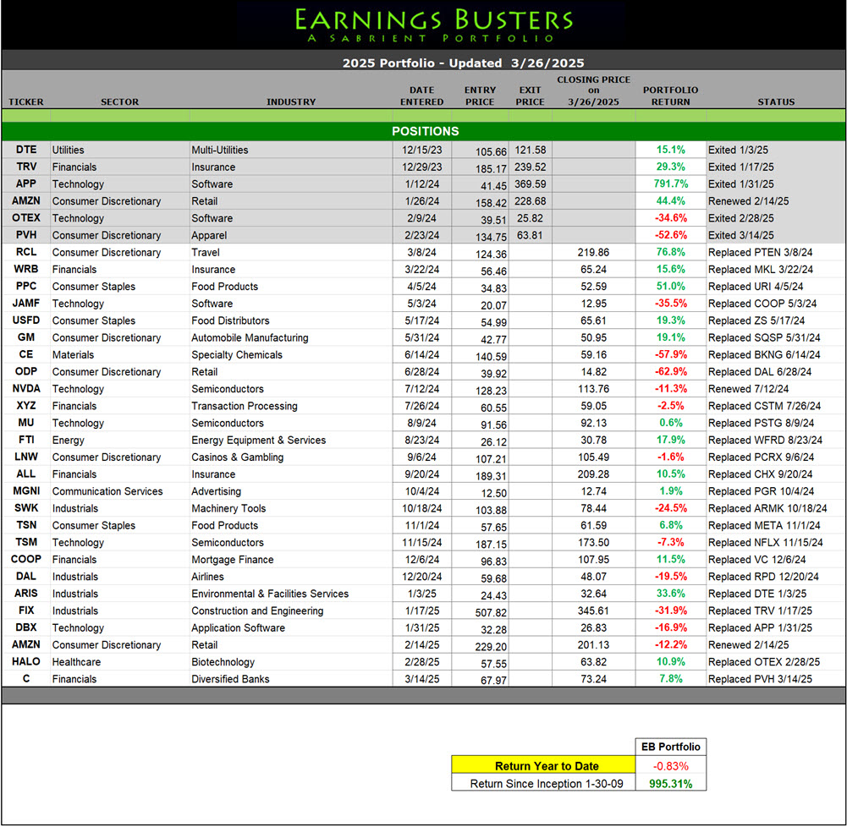The width and height of the screenshot is (847, 827).
Task: Select PVH exit price 63.81
Action: (x=530, y=235)
